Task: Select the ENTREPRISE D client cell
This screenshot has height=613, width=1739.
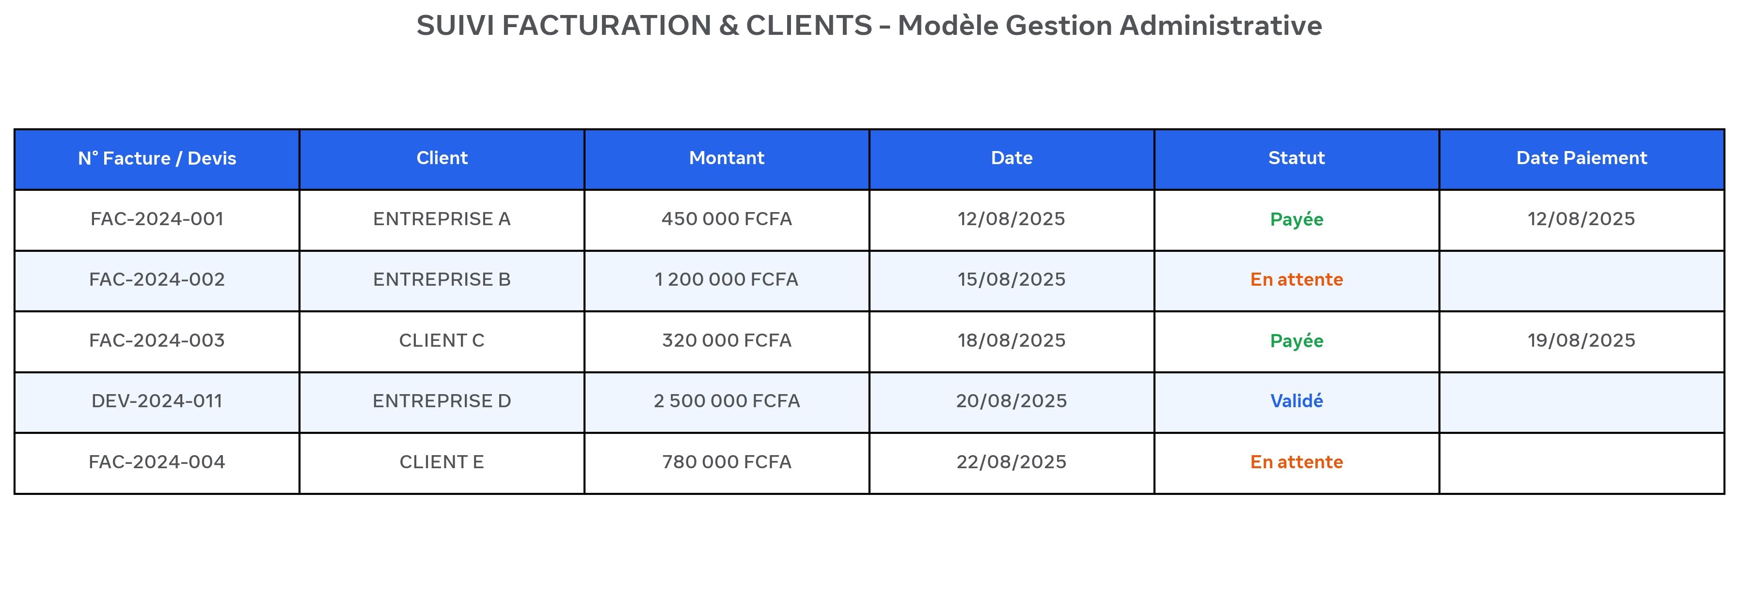Action: [442, 402]
